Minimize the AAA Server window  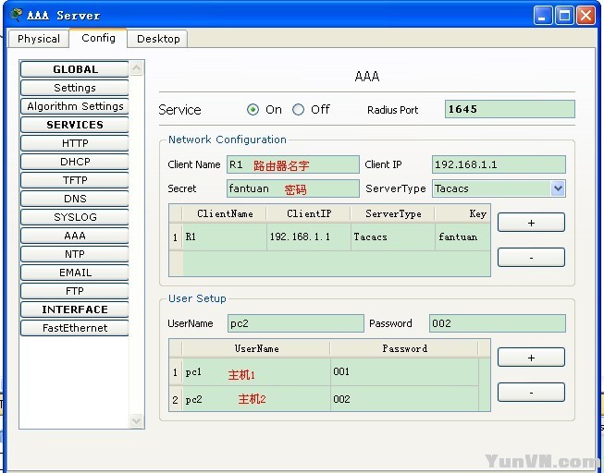click(x=543, y=16)
